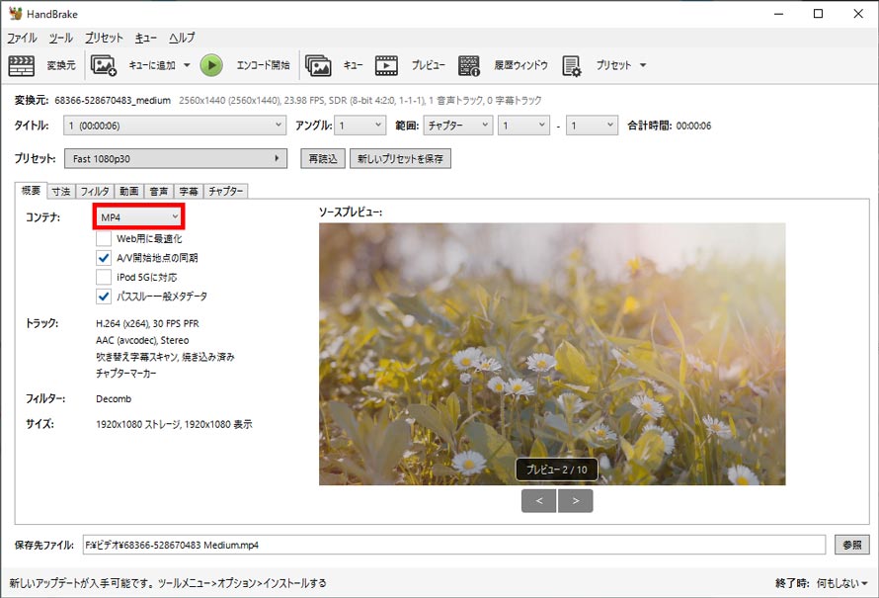
Task: Show the previous preview image
Action: click(538, 500)
